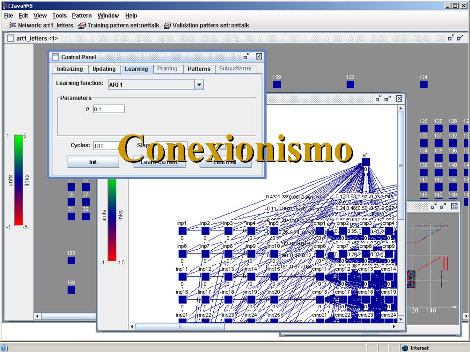Click the front network window's vertical scroll up arrow
This screenshot has height=352, width=470.
pyautogui.click(x=401, y=108)
